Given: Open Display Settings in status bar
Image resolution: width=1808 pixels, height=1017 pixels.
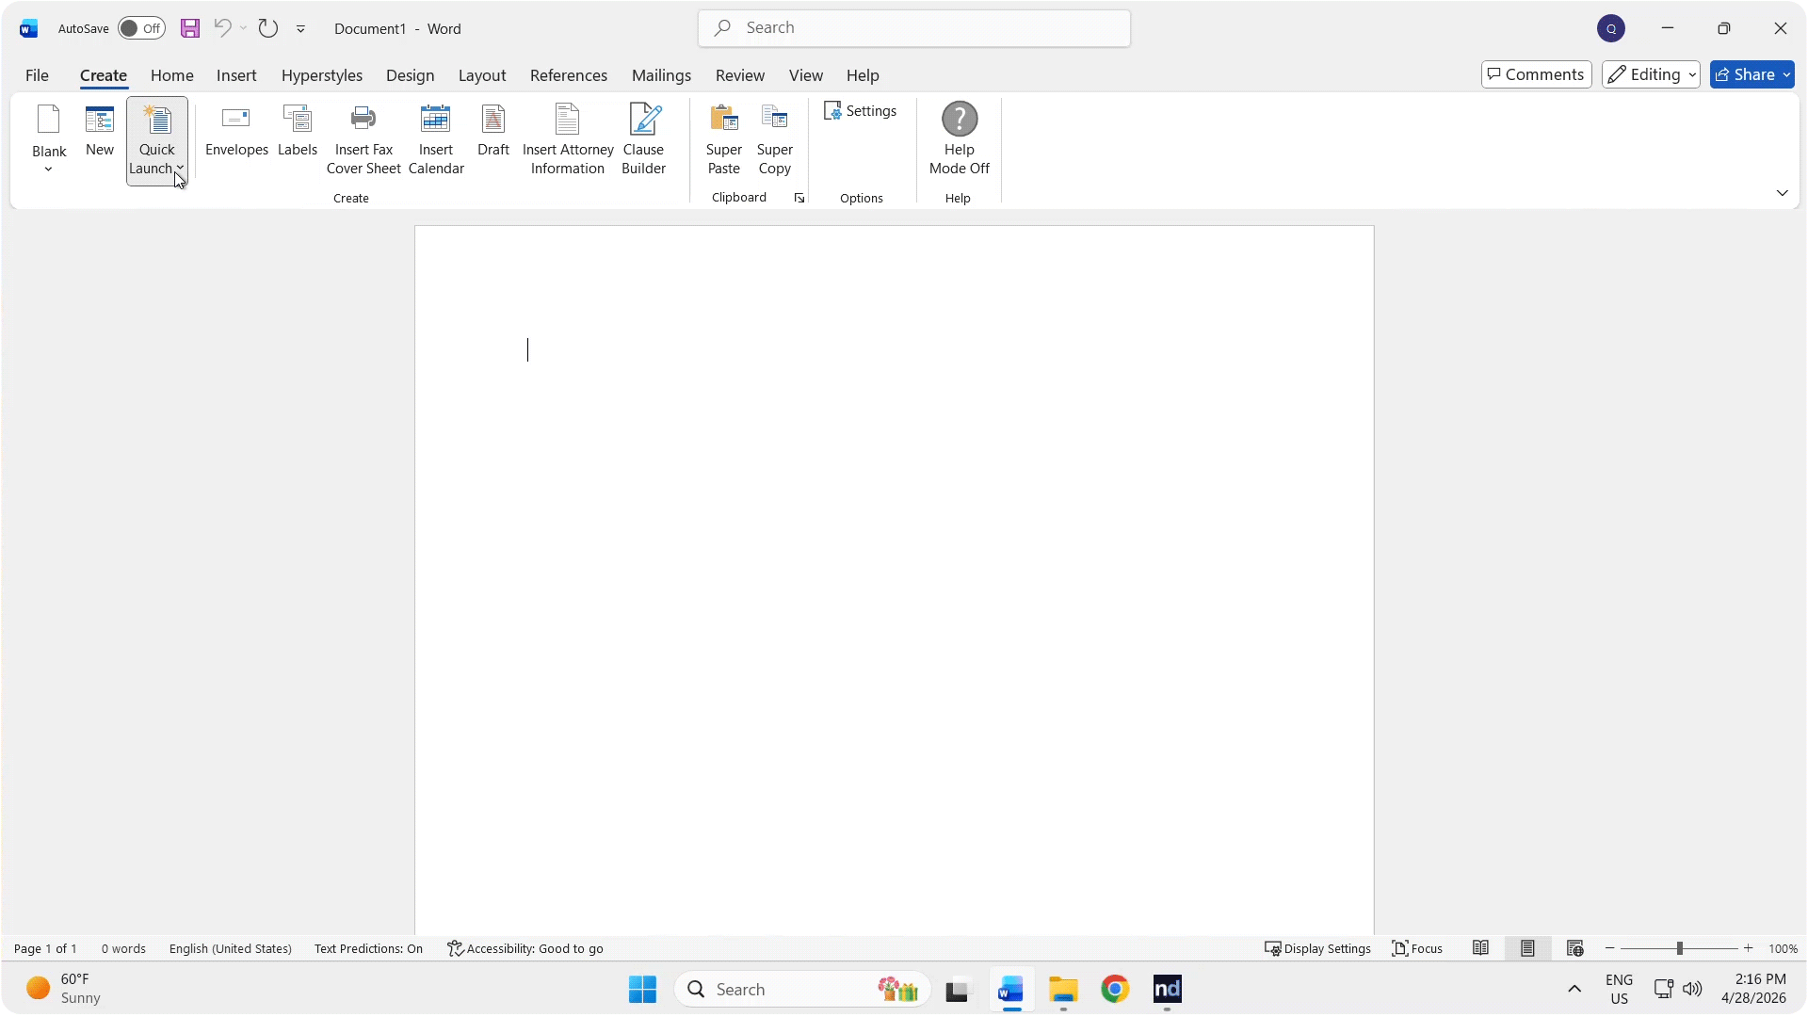Looking at the screenshot, I should 1317,948.
